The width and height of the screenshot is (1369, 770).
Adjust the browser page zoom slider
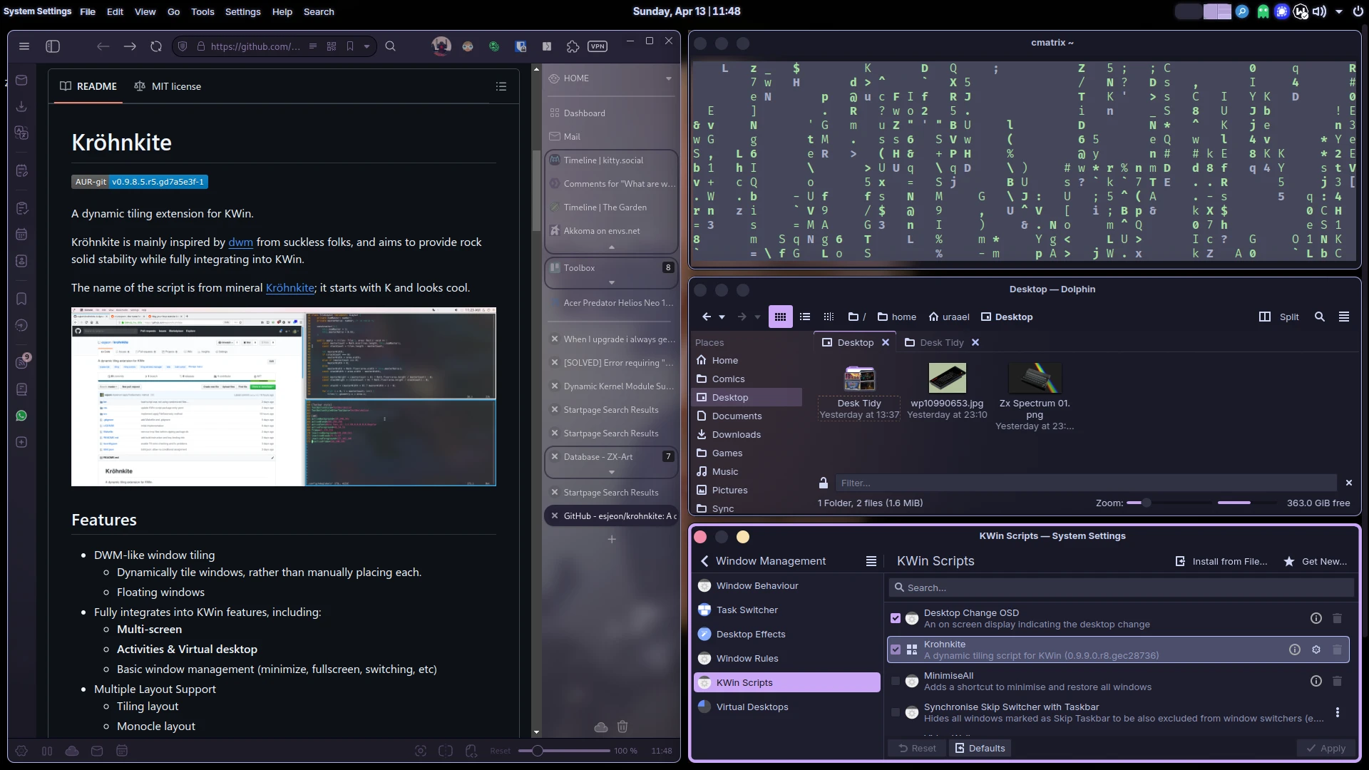(x=564, y=751)
